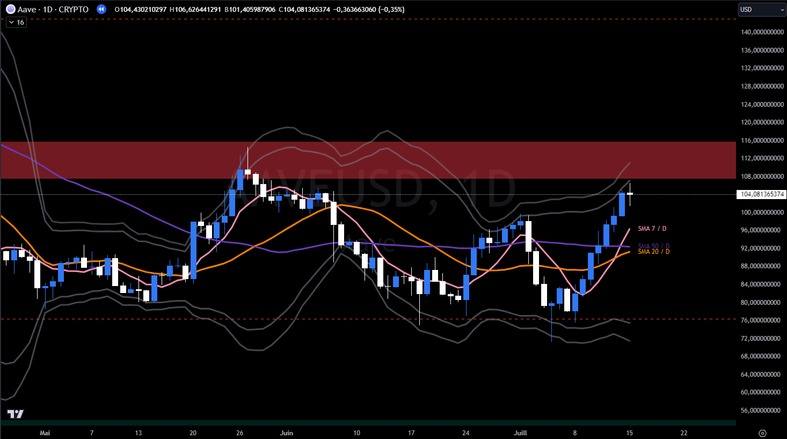Click the Aave 1D CRYPTO symbol title

tap(53, 10)
